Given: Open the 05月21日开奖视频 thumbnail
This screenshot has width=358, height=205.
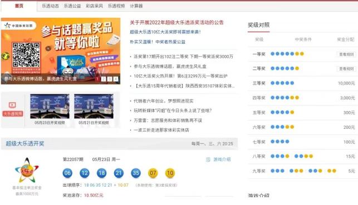Looking at the screenshot, I should point(94,106).
